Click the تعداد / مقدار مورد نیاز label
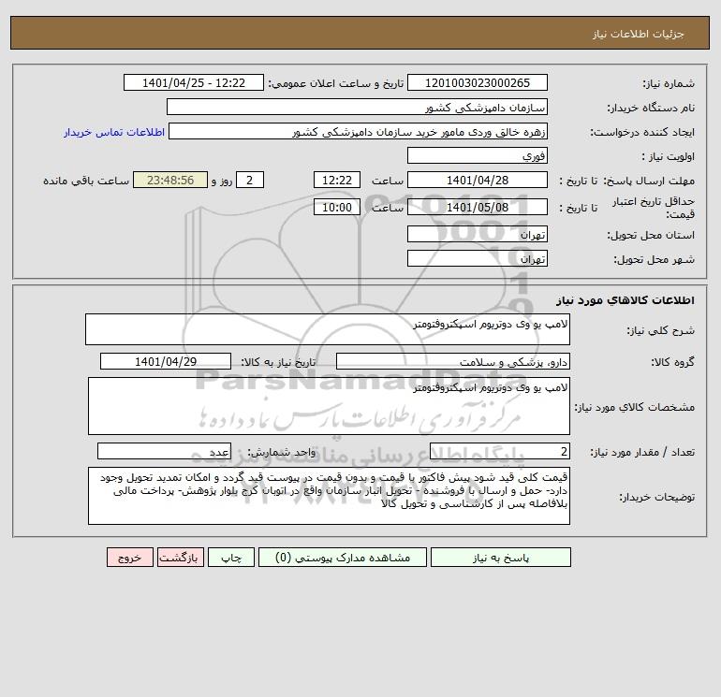The image size is (721, 697). [x=642, y=452]
